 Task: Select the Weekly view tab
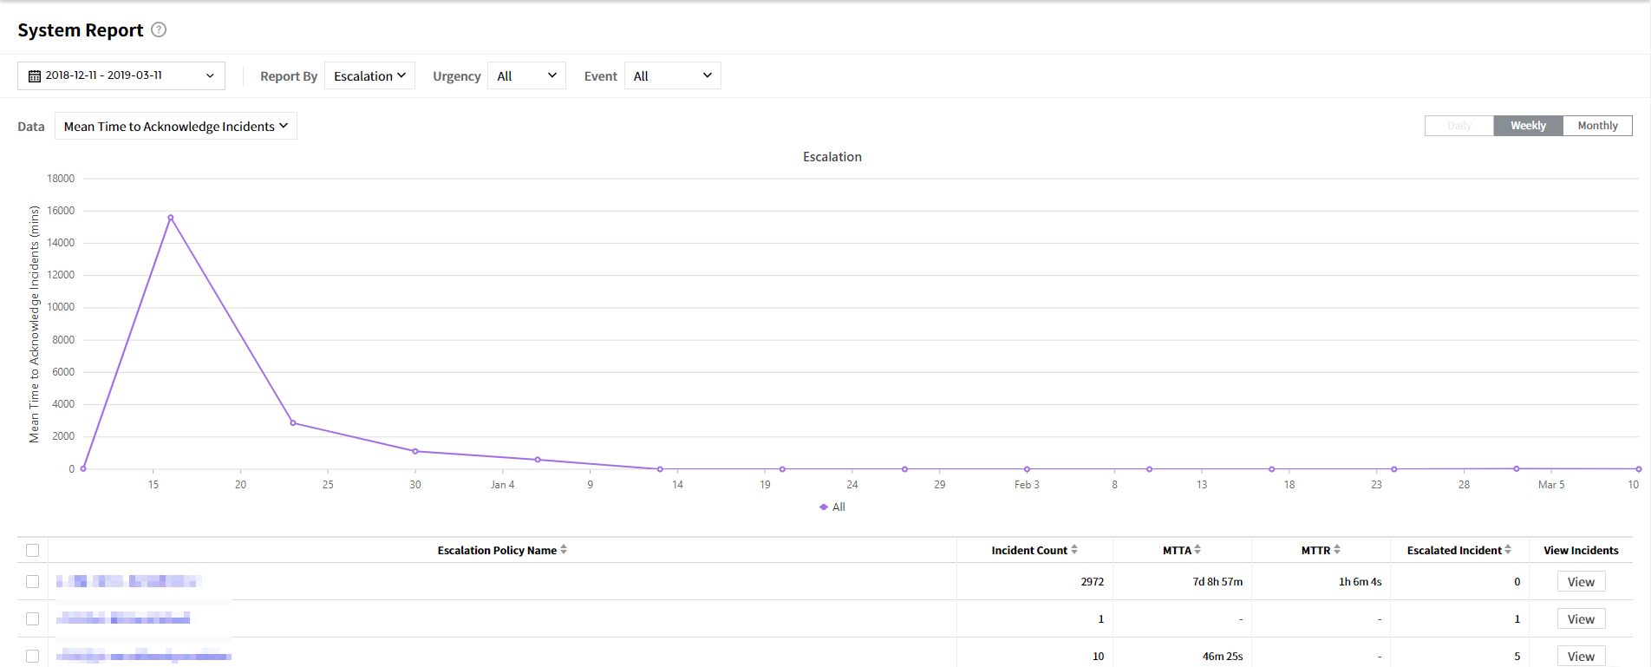[1528, 126]
